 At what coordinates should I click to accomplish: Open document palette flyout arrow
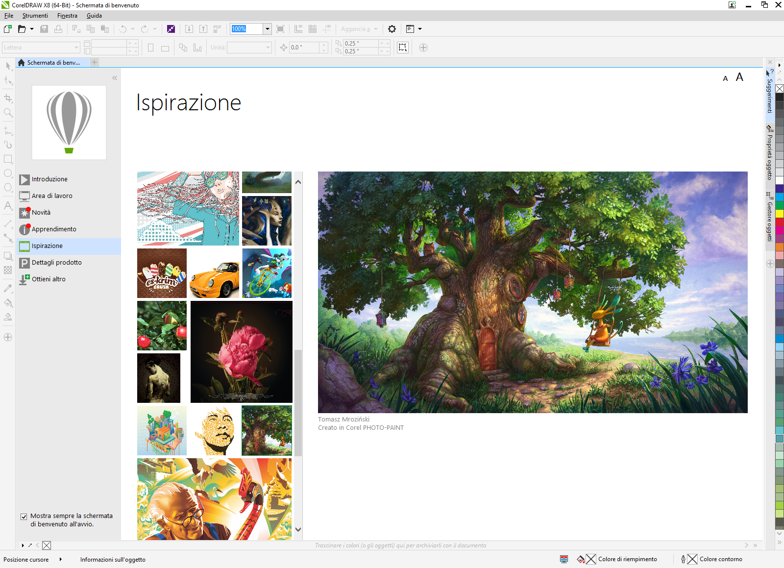pyautogui.click(x=23, y=545)
